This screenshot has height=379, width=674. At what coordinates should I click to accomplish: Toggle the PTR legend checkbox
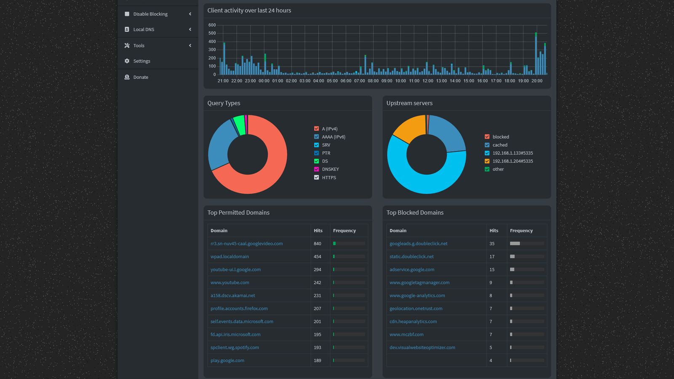coord(316,153)
